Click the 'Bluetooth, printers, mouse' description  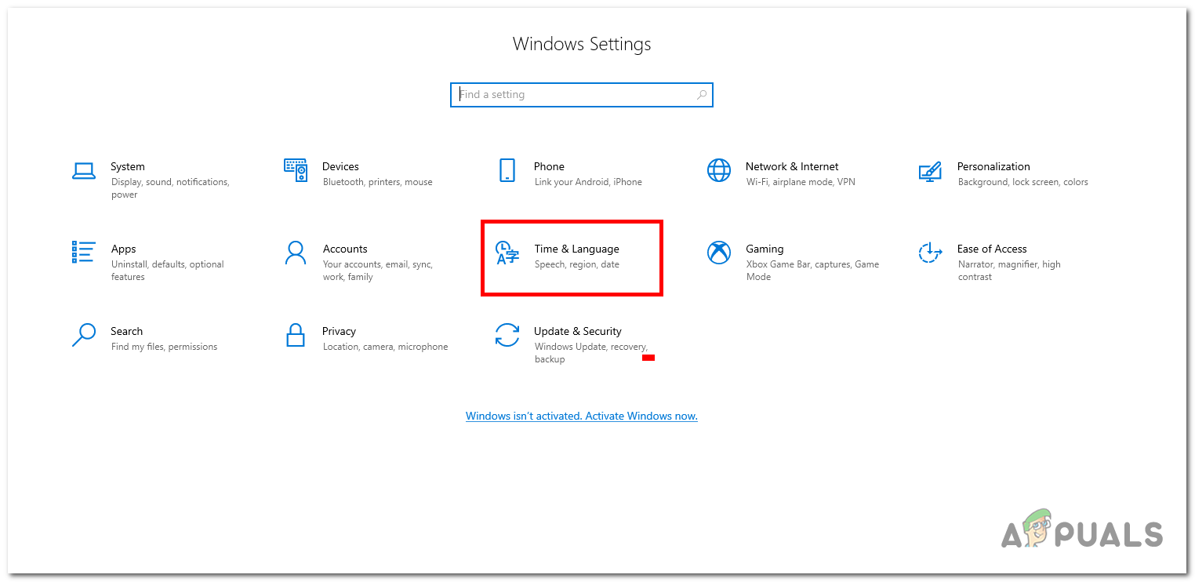(378, 182)
